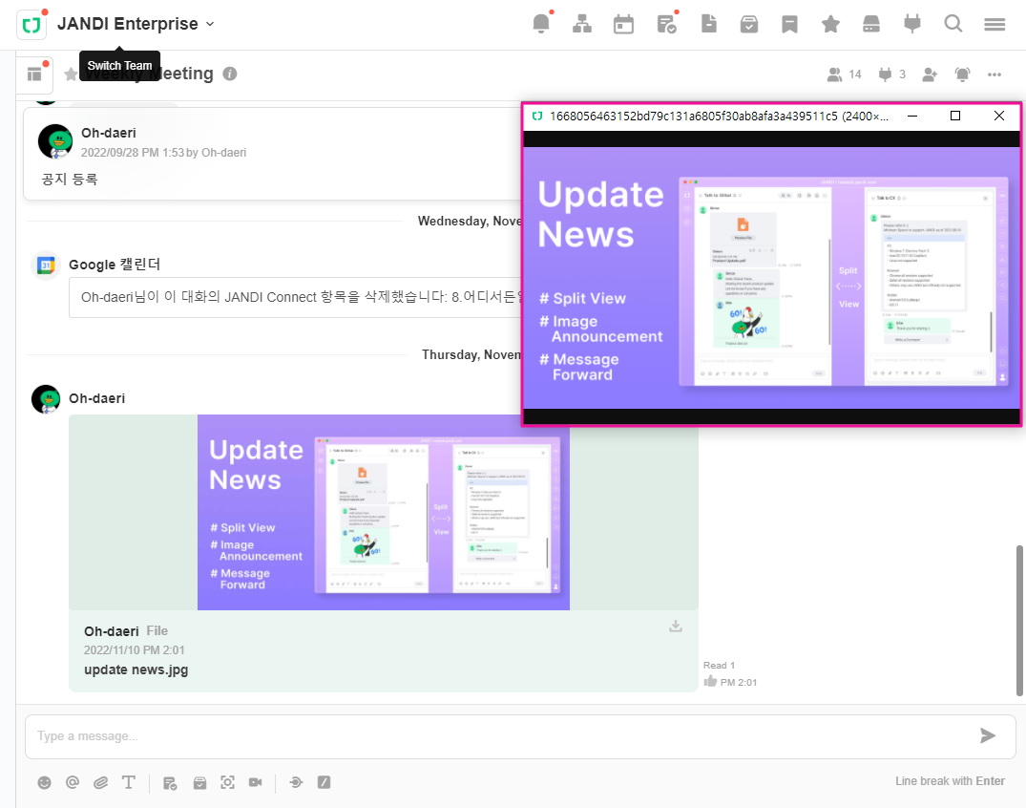The height and width of the screenshot is (808, 1026).
Task: Click the JANDI Connect deletion message
Action: [295, 297]
